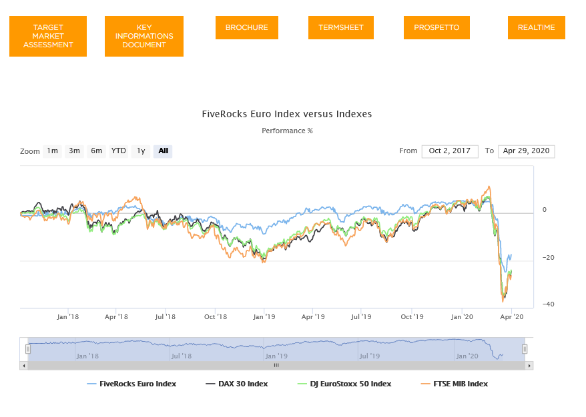
Task: Toggle FTSE MIB Index legend item
Action: tap(455, 384)
